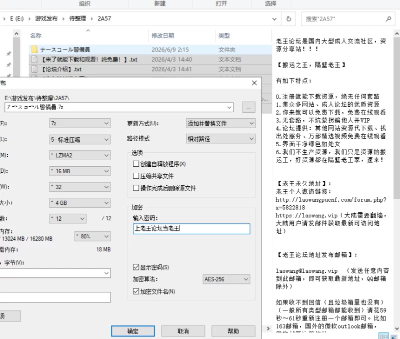Open the compression level dropdown 5 - 标准压缩
The image size is (400, 339).
[x=80, y=140]
